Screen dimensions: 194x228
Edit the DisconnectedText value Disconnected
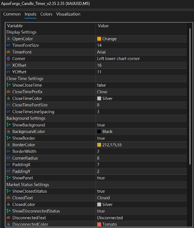pos(141,218)
